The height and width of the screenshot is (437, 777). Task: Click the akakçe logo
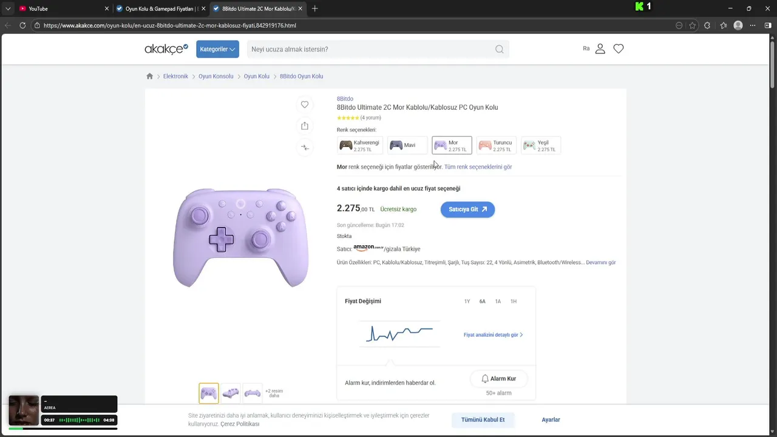(x=166, y=49)
